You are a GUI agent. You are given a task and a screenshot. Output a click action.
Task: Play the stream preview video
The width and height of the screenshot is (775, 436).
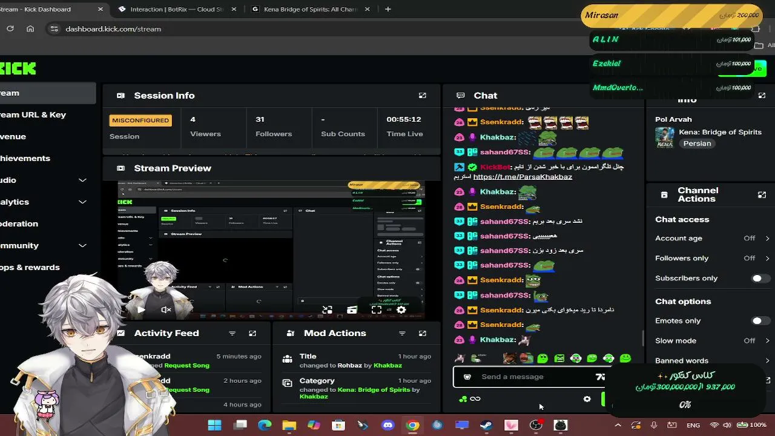tap(141, 309)
